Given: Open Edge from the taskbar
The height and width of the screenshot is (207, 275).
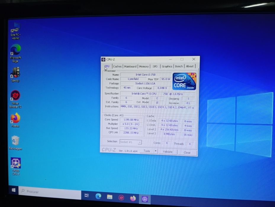Looking at the screenshot, I should tap(98, 196).
